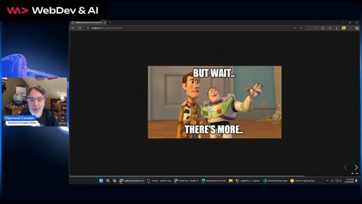The height and width of the screenshot is (204, 362).
Task: Open the browser profile icon at the toolbar's end
Action: (x=357, y=28)
